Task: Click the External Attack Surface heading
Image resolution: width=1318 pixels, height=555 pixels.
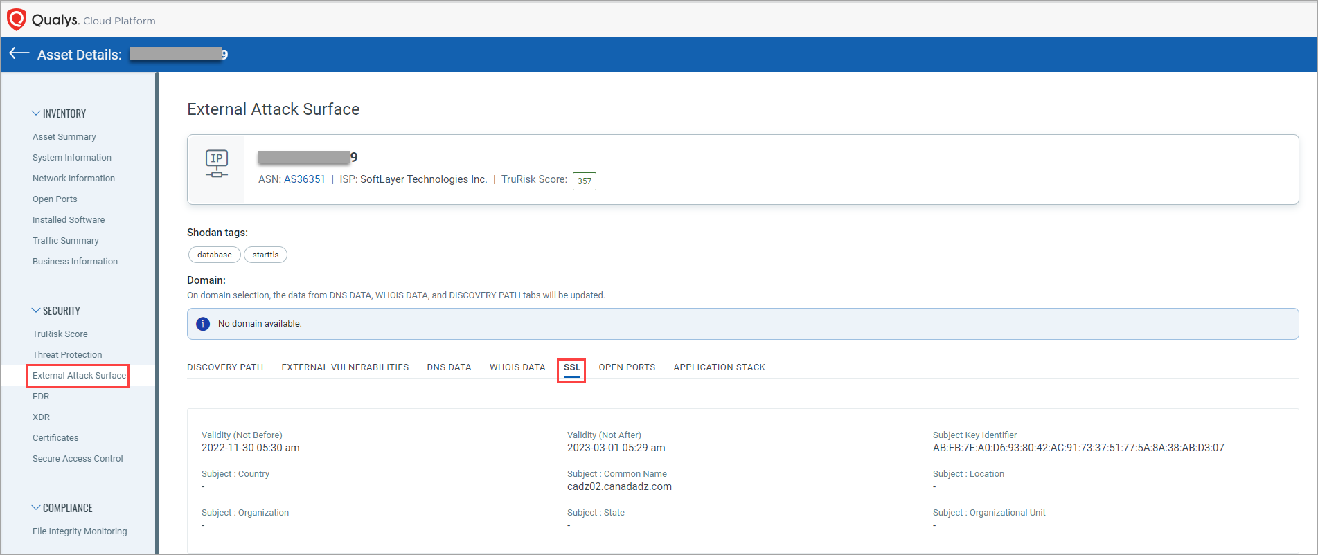Action: 274,109
